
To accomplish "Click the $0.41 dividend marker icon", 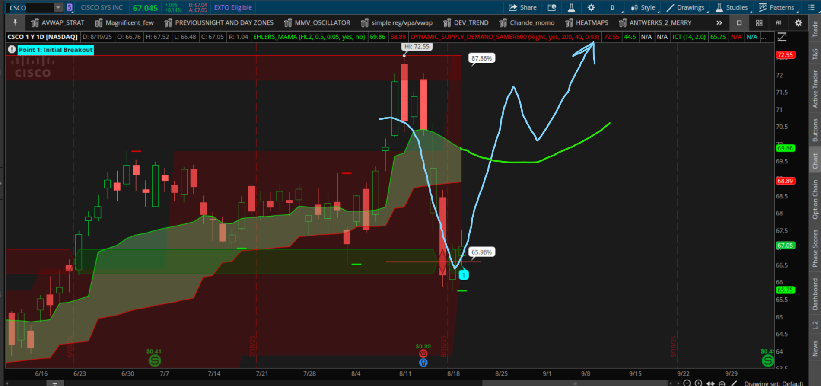I will click(x=155, y=360).
